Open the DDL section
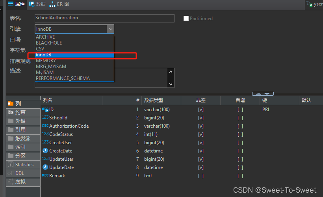 pos(23,173)
